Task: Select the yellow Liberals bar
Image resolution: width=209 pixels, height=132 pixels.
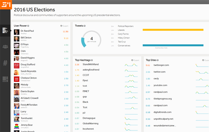Action: (x=173, y=30)
